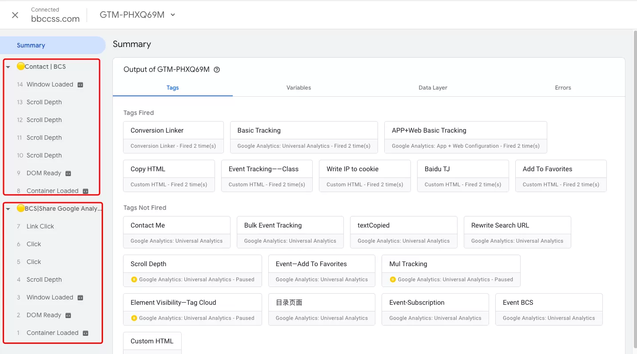637x354 pixels.
Task: Open the Event—Add To Favorites tag card
Action: point(322,271)
